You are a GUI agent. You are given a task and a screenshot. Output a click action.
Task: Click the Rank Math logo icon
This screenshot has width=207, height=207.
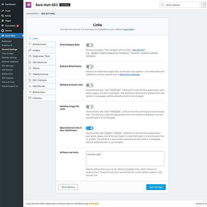click(28, 5)
